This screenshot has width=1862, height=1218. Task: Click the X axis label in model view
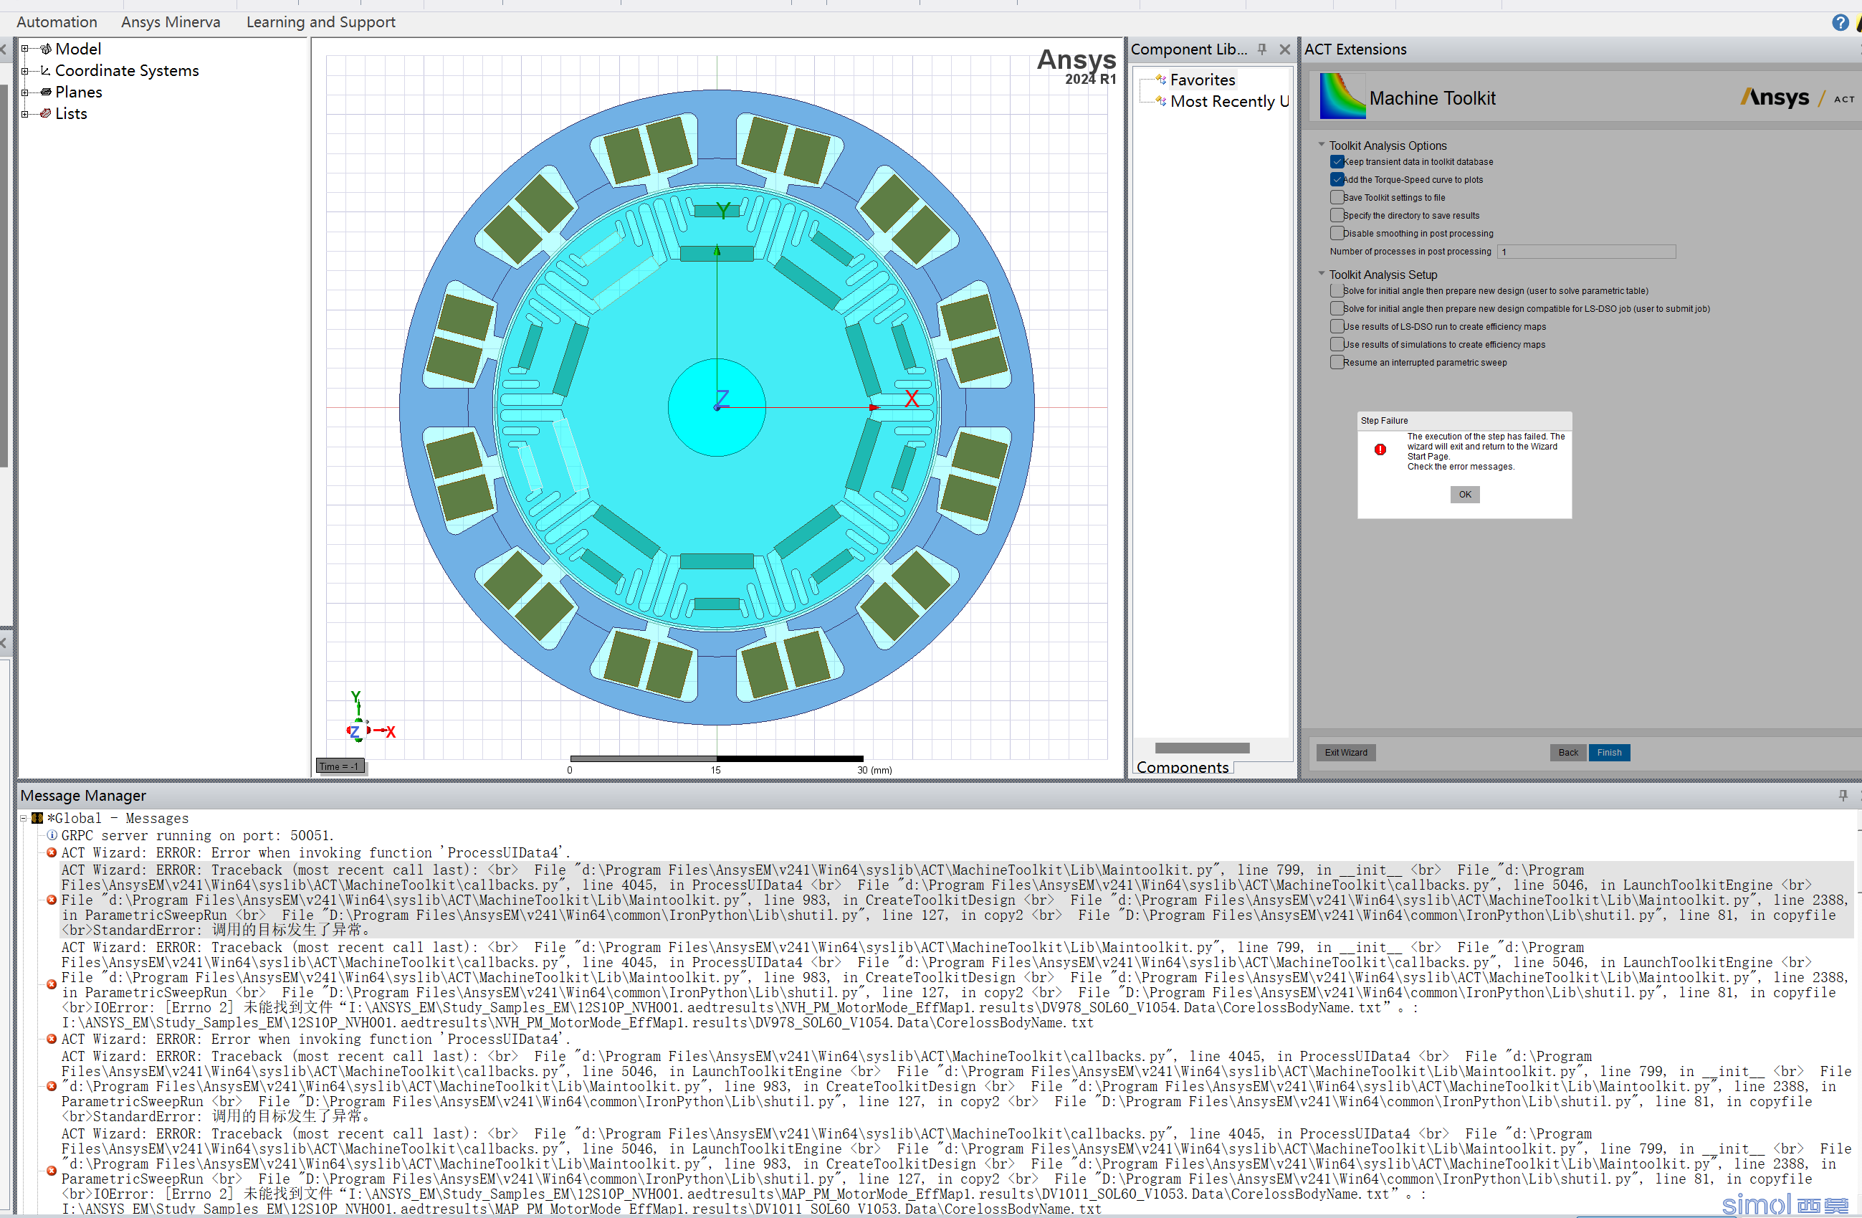912,399
